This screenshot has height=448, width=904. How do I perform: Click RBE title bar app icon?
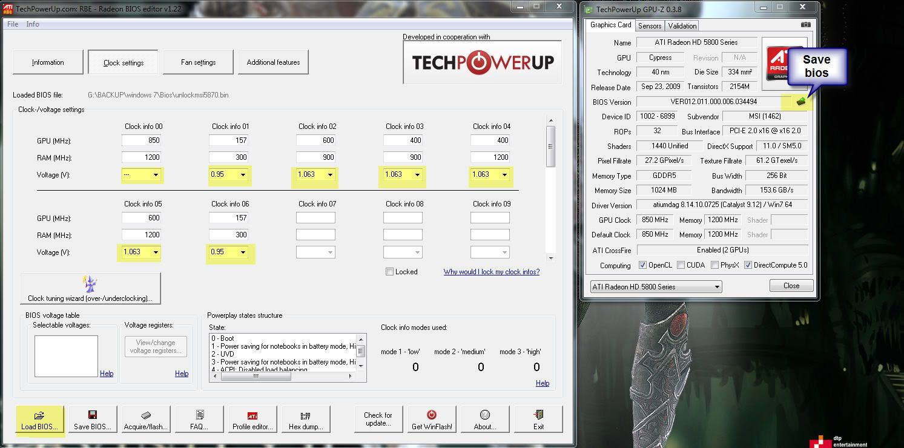[x=8, y=8]
